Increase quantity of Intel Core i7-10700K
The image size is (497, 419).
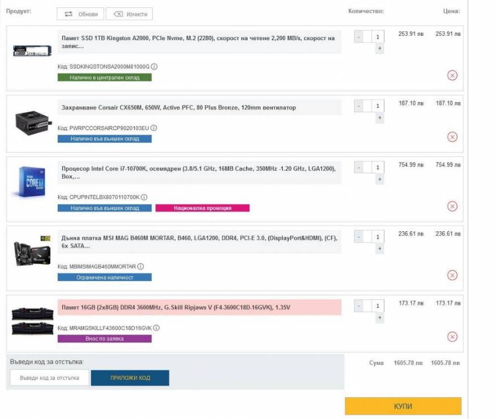pos(380,179)
